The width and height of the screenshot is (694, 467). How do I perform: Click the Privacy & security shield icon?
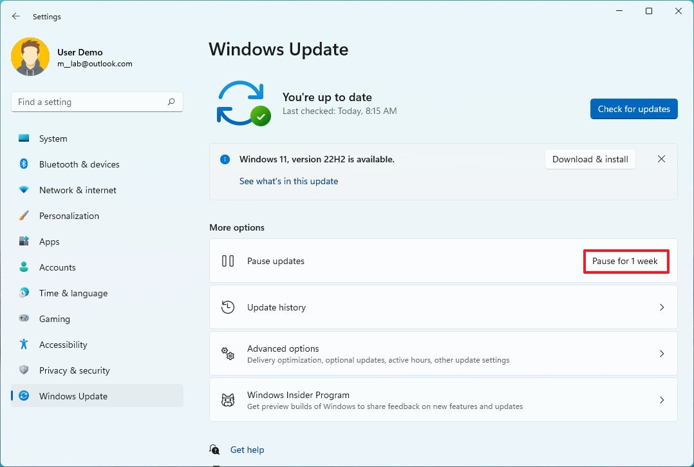pyautogui.click(x=24, y=370)
